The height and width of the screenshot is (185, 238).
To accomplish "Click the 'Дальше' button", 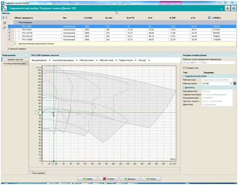I will pos(130,179).
